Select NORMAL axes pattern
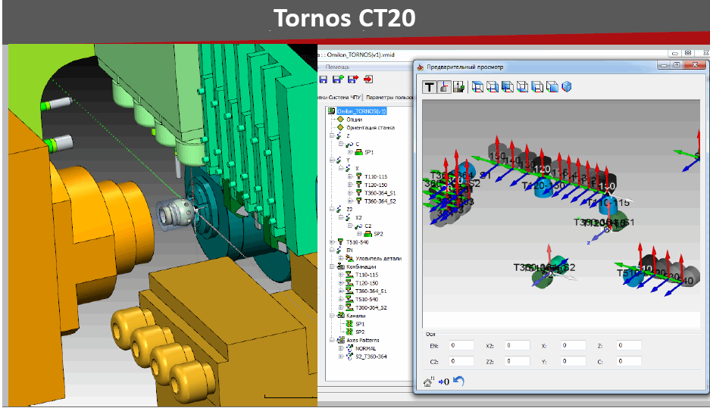The width and height of the screenshot is (710, 408). [365, 348]
